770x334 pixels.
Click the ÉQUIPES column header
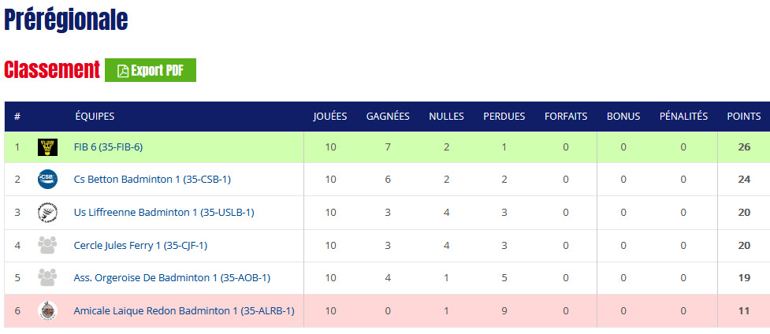tap(95, 117)
